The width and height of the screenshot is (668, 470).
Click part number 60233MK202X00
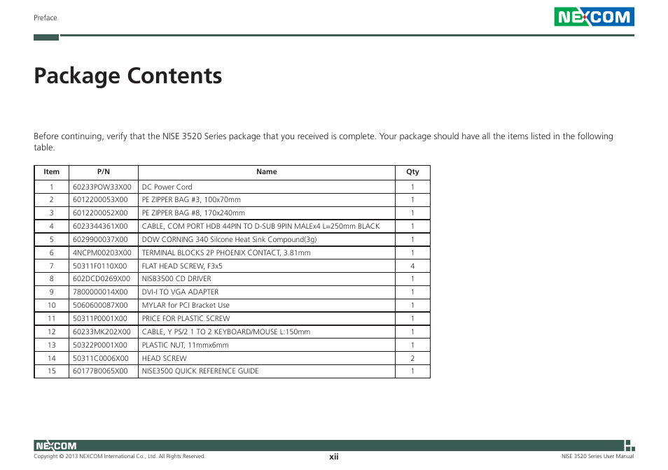102,332
